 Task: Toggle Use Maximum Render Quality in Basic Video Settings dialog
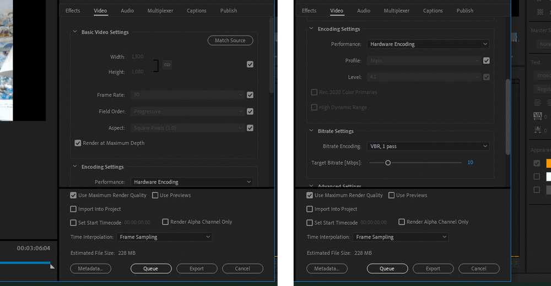point(73,196)
